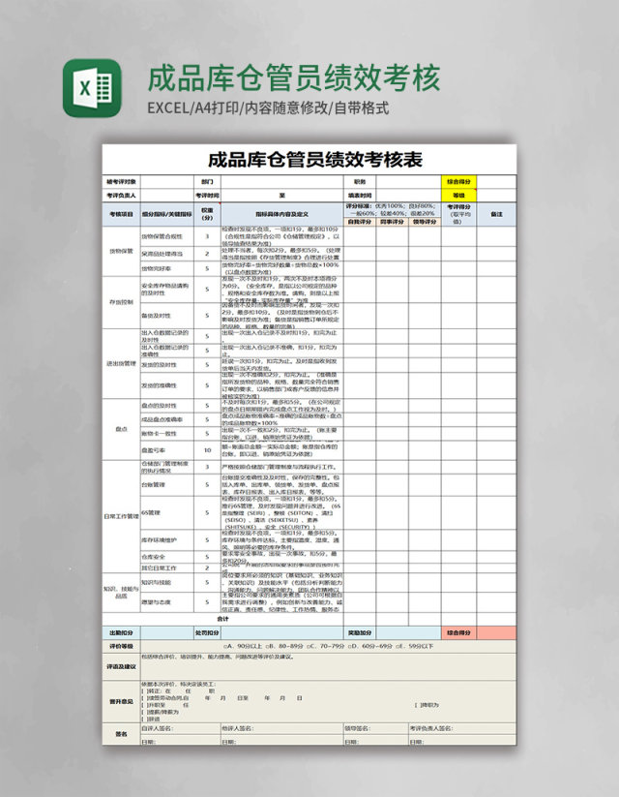Select the 盘盈亏率 indicator cell
619x797 pixels.
(167, 450)
